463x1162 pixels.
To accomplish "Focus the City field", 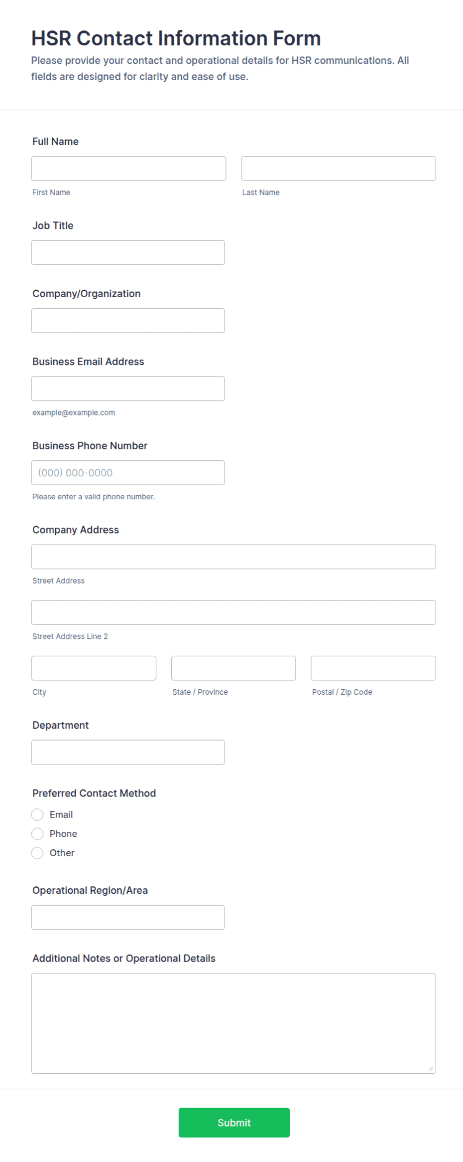I will coord(94,668).
